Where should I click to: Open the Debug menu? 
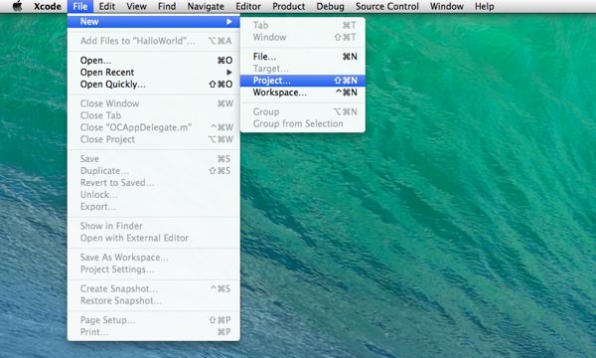330,7
